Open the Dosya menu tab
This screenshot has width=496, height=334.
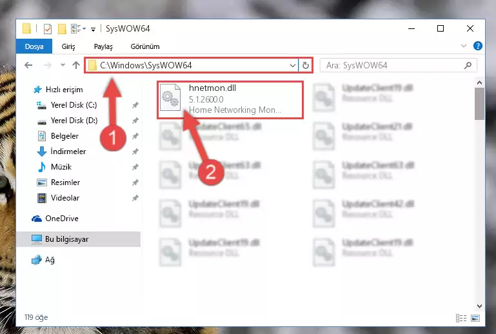point(34,46)
